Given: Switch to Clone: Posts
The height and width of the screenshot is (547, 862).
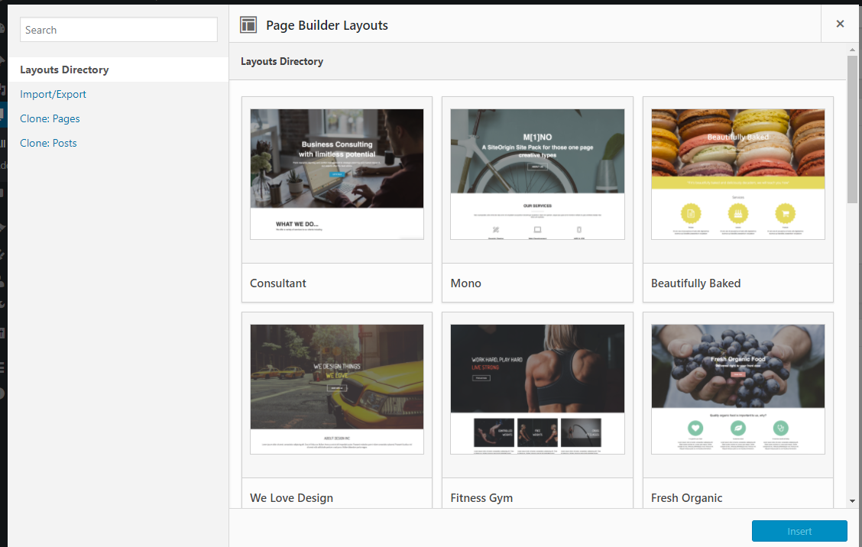Looking at the screenshot, I should (x=48, y=143).
